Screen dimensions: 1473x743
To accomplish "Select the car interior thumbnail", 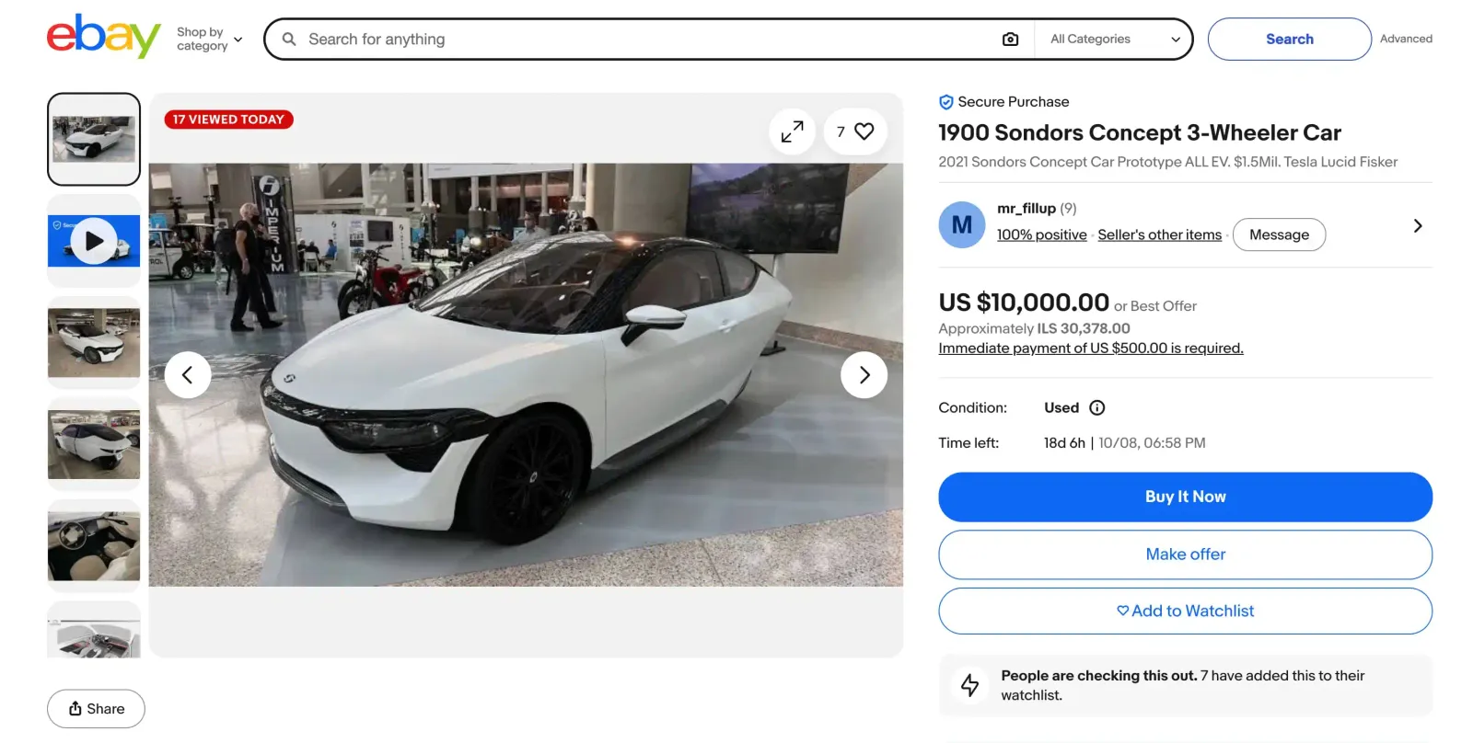I will click(x=94, y=546).
